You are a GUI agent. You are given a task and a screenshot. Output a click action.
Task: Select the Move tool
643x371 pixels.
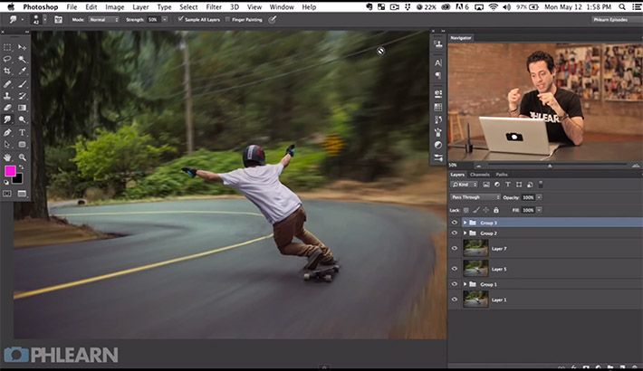click(x=22, y=48)
